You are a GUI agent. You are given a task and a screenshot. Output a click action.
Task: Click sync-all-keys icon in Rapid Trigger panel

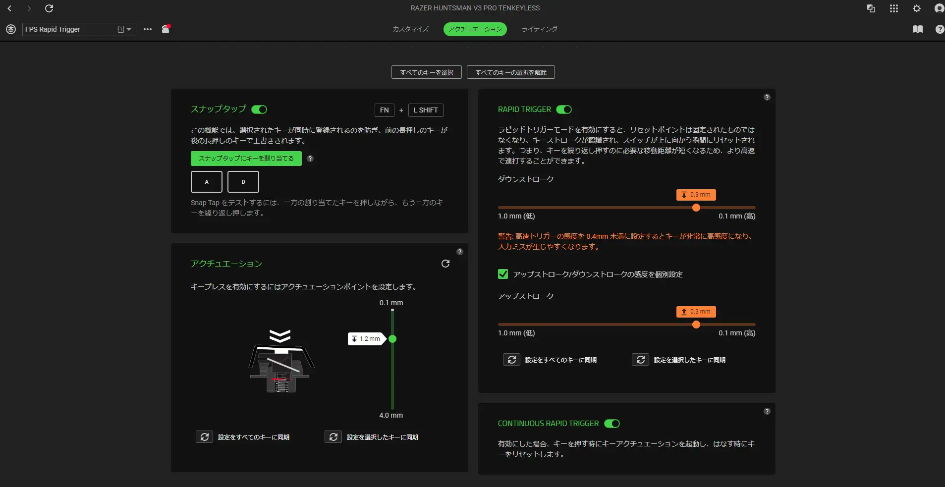[511, 360]
